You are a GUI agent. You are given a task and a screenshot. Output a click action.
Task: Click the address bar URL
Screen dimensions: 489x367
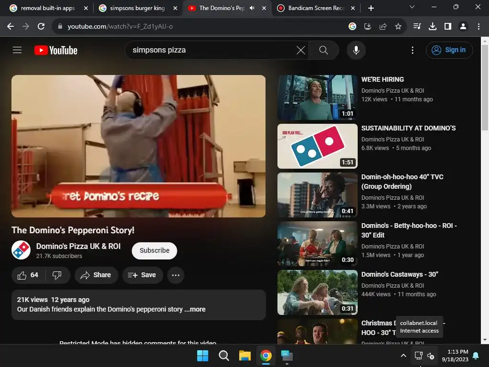click(120, 27)
